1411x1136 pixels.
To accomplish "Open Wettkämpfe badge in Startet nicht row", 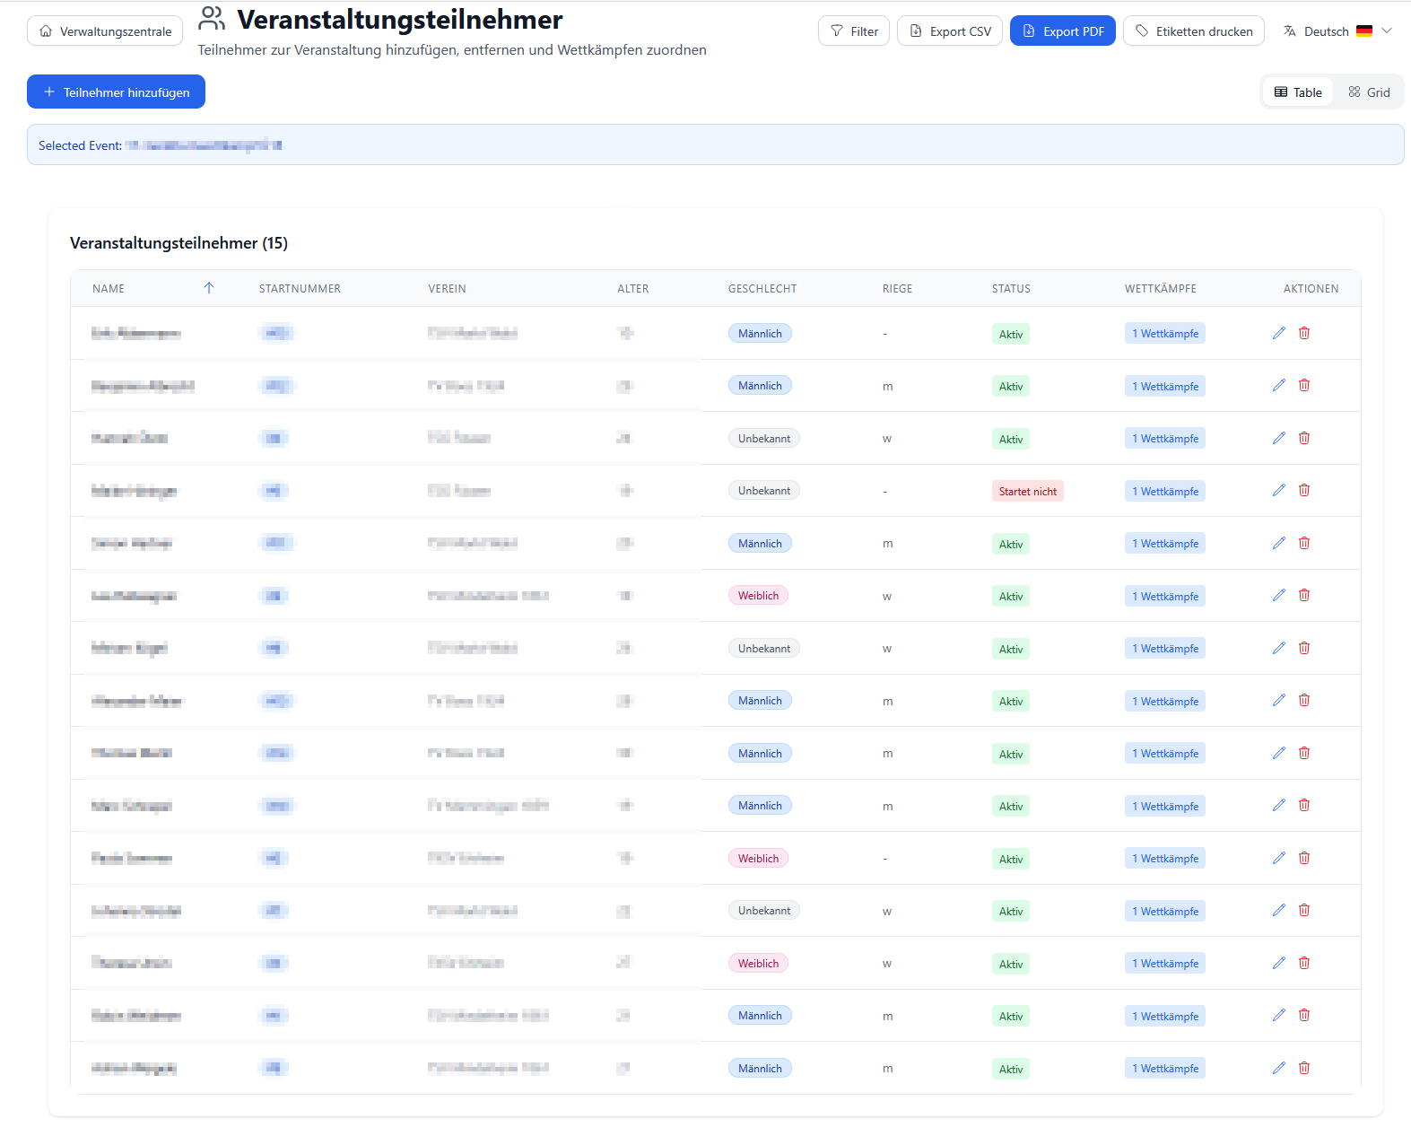I will click(1165, 491).
